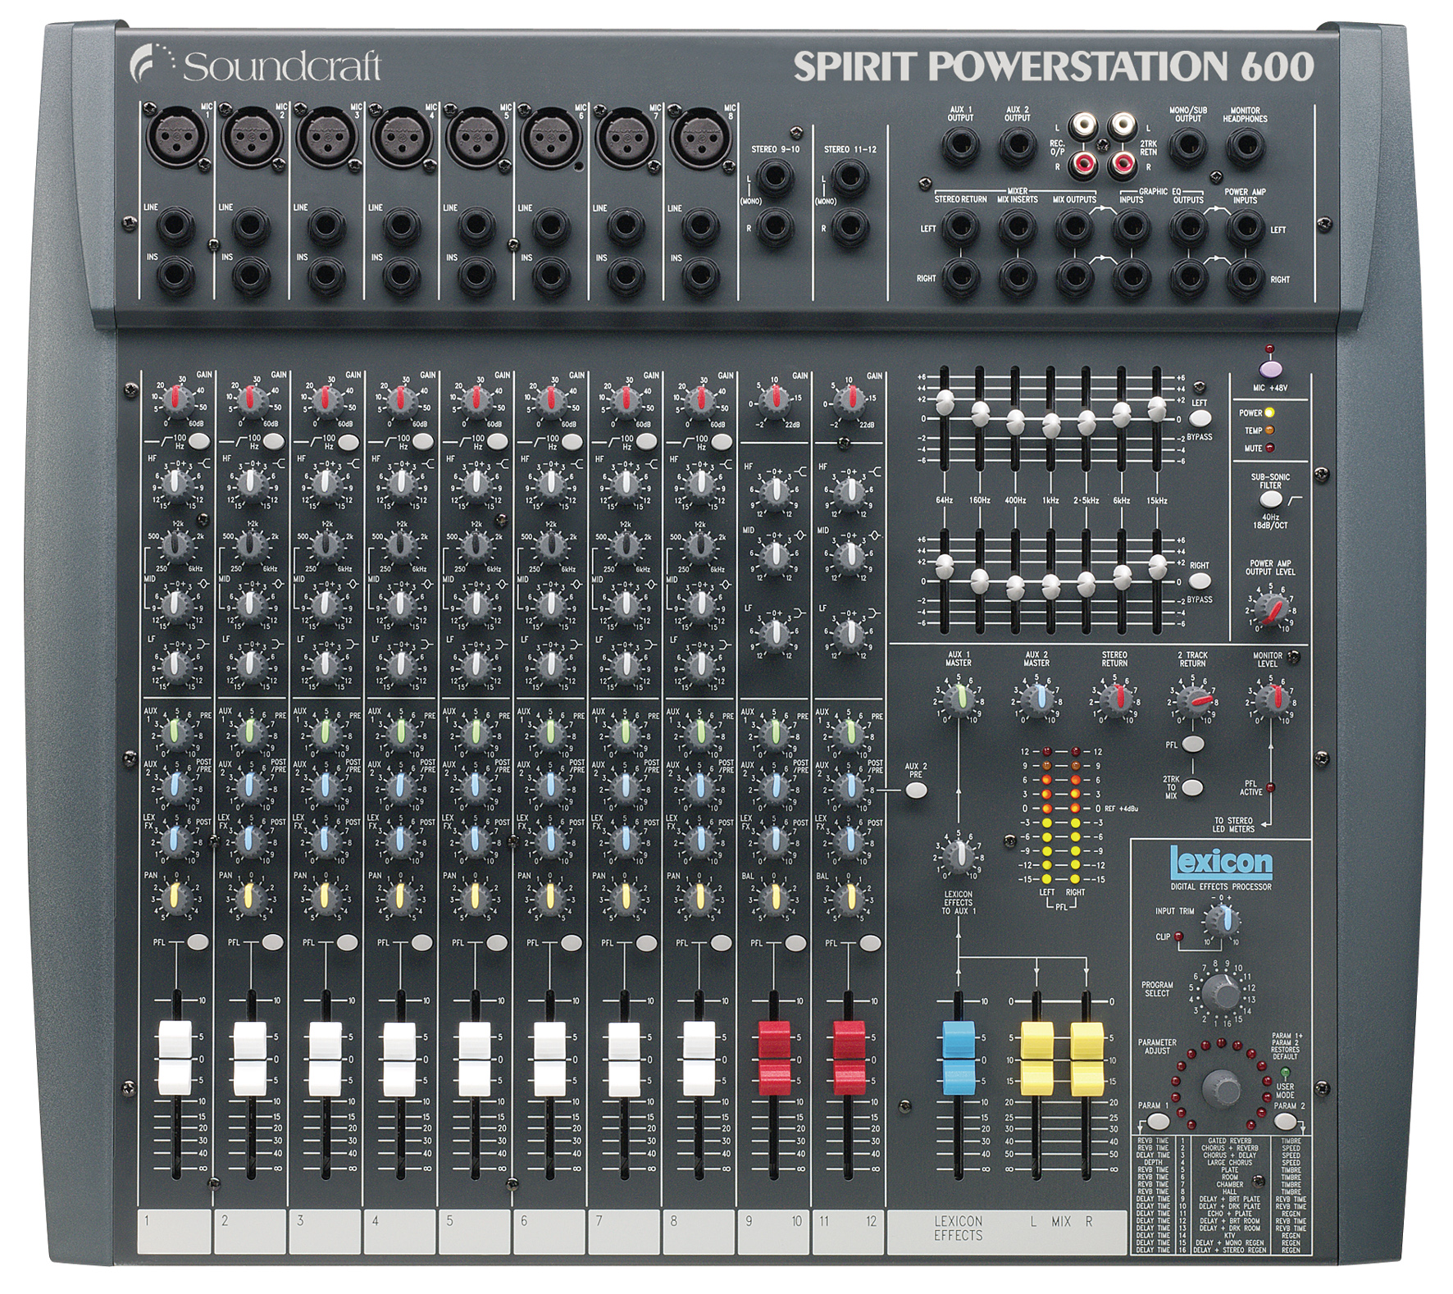Click the MONO/SUB OUTPUT jack
1453x1294 pixels.
pos(1187,148)
